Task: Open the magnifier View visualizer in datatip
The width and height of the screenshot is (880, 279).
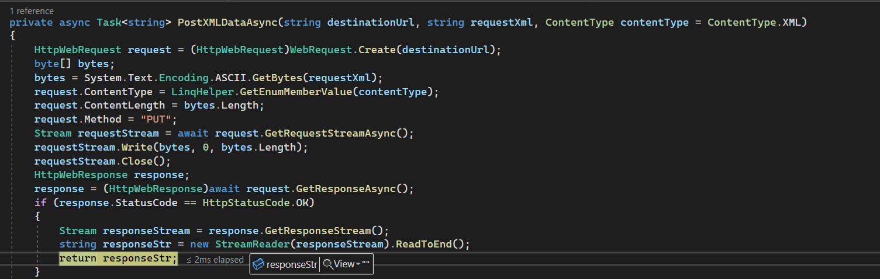Action: (328, 264)
